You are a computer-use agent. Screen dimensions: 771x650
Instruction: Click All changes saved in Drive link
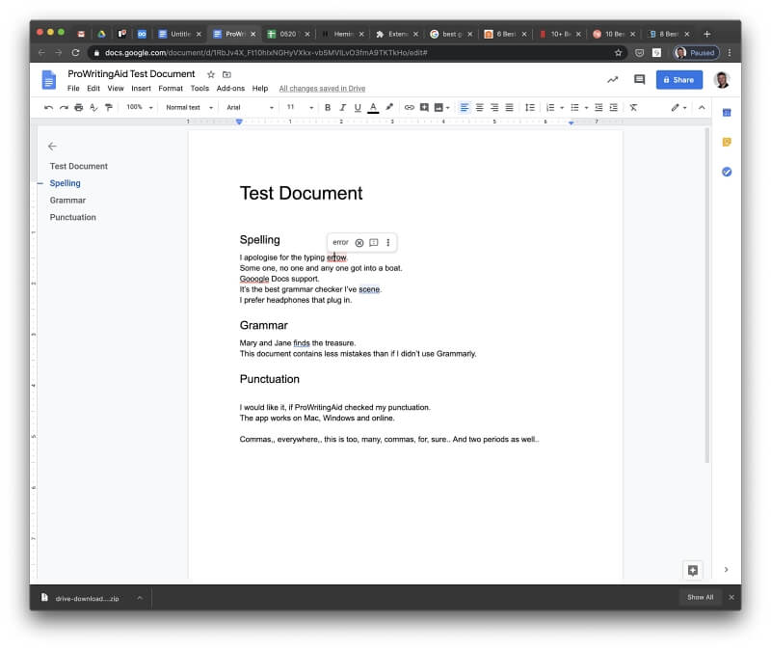click(x=322, y=89)
